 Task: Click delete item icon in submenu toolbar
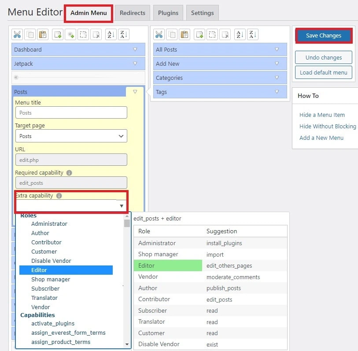point(225,35)
